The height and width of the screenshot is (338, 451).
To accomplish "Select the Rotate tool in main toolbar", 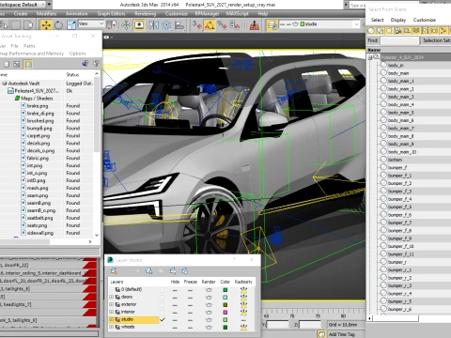I will tap(58, 24).
